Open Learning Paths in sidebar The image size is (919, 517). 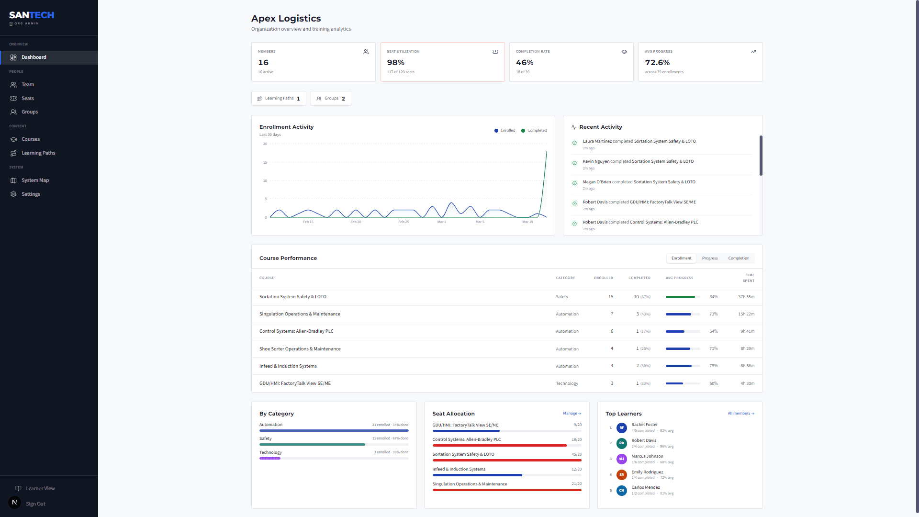coord(49,153)
